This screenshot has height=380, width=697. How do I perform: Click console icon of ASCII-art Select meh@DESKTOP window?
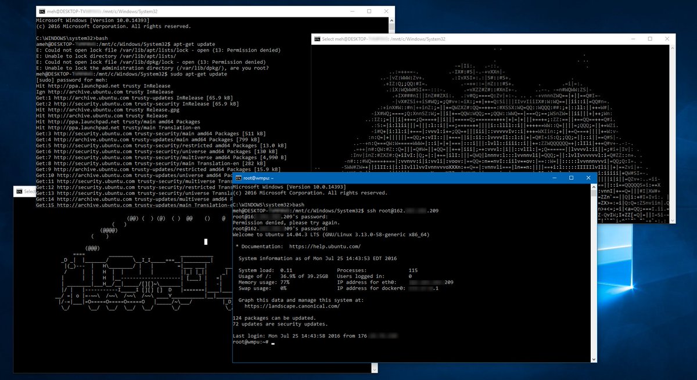[x=317, y=39]
